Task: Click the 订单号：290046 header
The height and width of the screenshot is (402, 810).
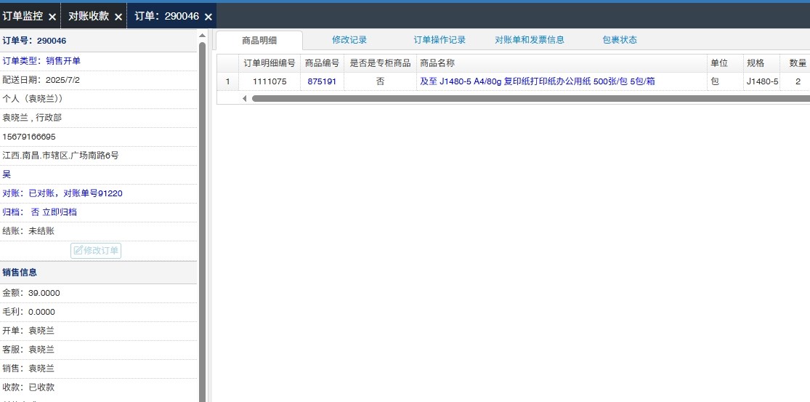Action: coord(99,41)
